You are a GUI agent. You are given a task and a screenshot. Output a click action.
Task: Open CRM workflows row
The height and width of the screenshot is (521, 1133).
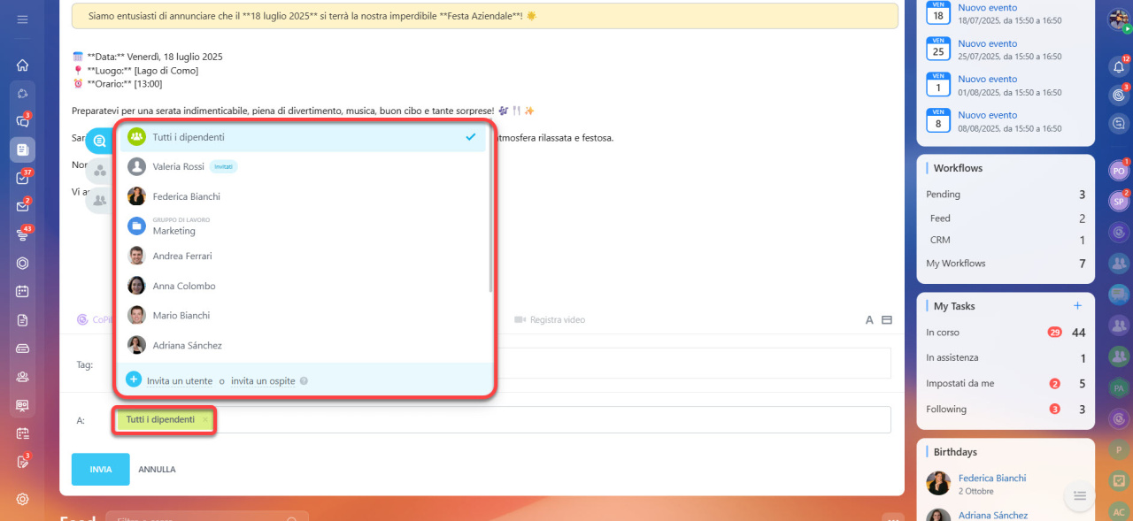click(1006, 241)
